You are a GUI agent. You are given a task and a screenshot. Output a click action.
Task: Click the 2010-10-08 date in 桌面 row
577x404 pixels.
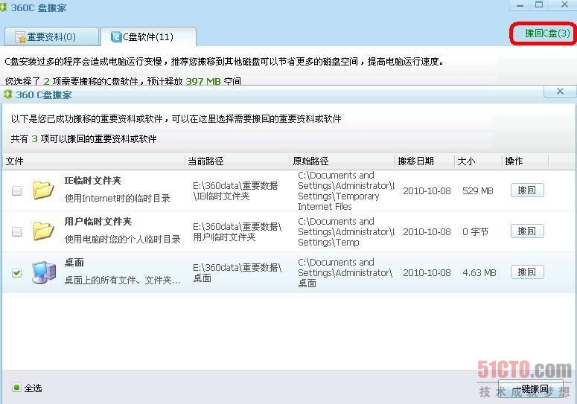click(427, 273)
